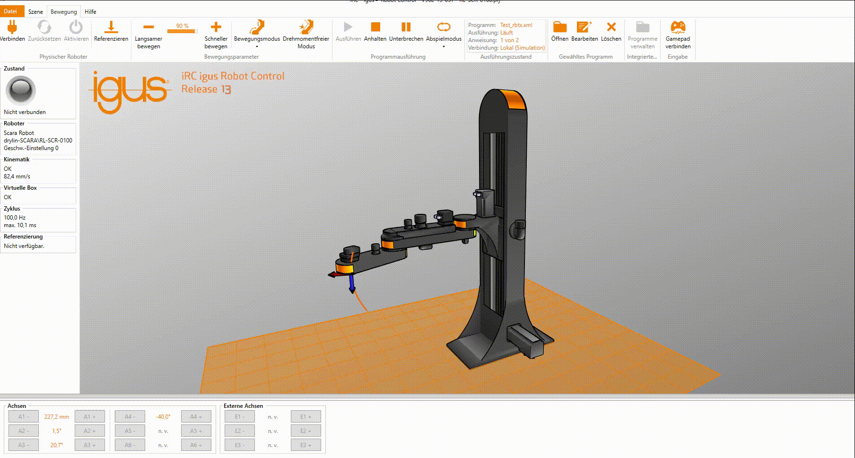Screen dimensions: 855x458
Task: Open the Datei menu
Action: coord(10,11)
